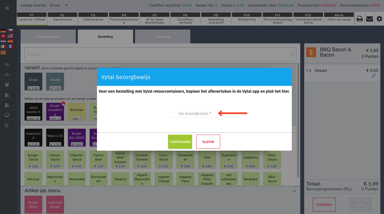
Task: Select the United States flag
Action: pos(10,36)
